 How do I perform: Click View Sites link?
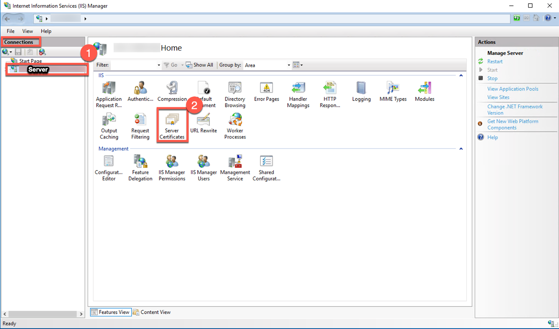498,97
